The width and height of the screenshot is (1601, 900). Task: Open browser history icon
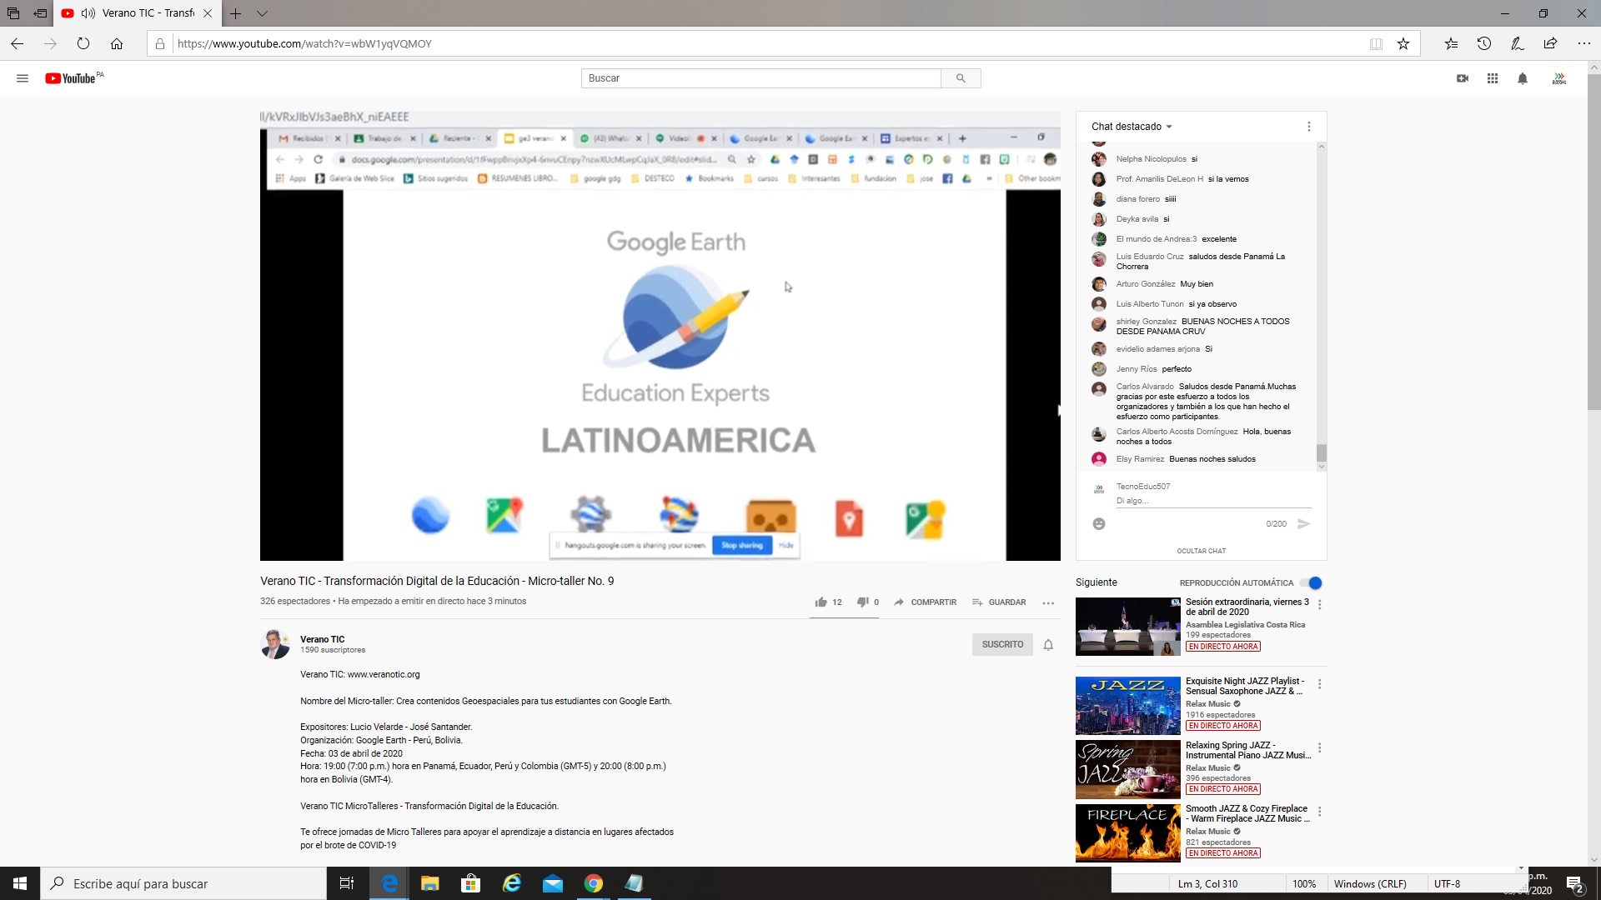(1484, 43)
